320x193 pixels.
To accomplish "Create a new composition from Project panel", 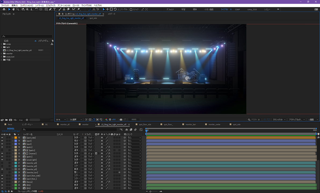I will click(11, 120).
